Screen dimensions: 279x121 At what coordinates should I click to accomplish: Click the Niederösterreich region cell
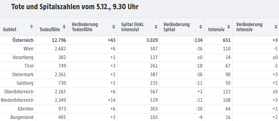[17, 100]
